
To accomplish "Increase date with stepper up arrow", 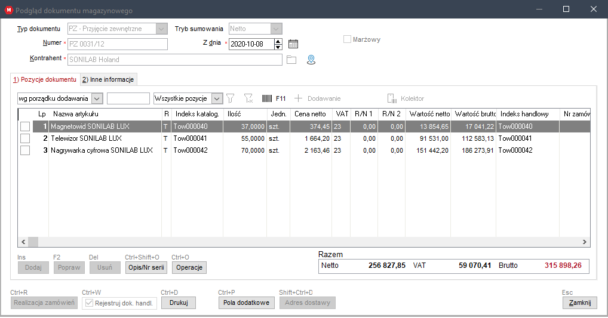I will [x=278, y=41].
